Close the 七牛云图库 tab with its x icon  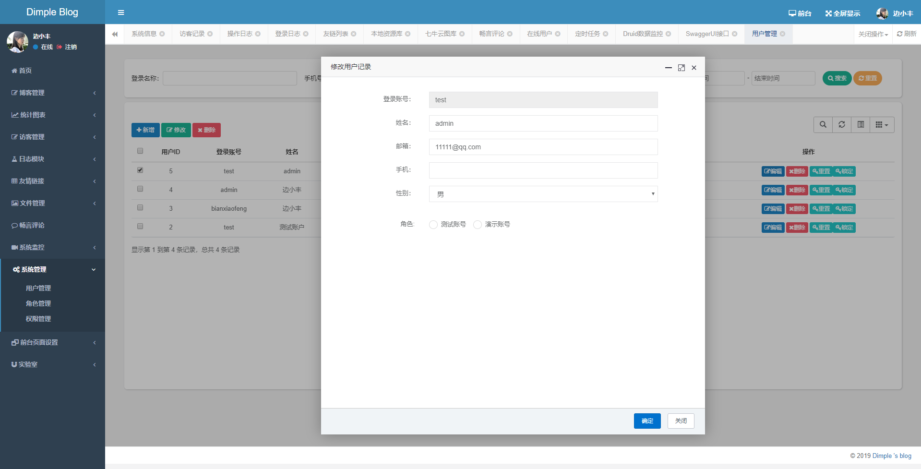[x=462, y=34]
